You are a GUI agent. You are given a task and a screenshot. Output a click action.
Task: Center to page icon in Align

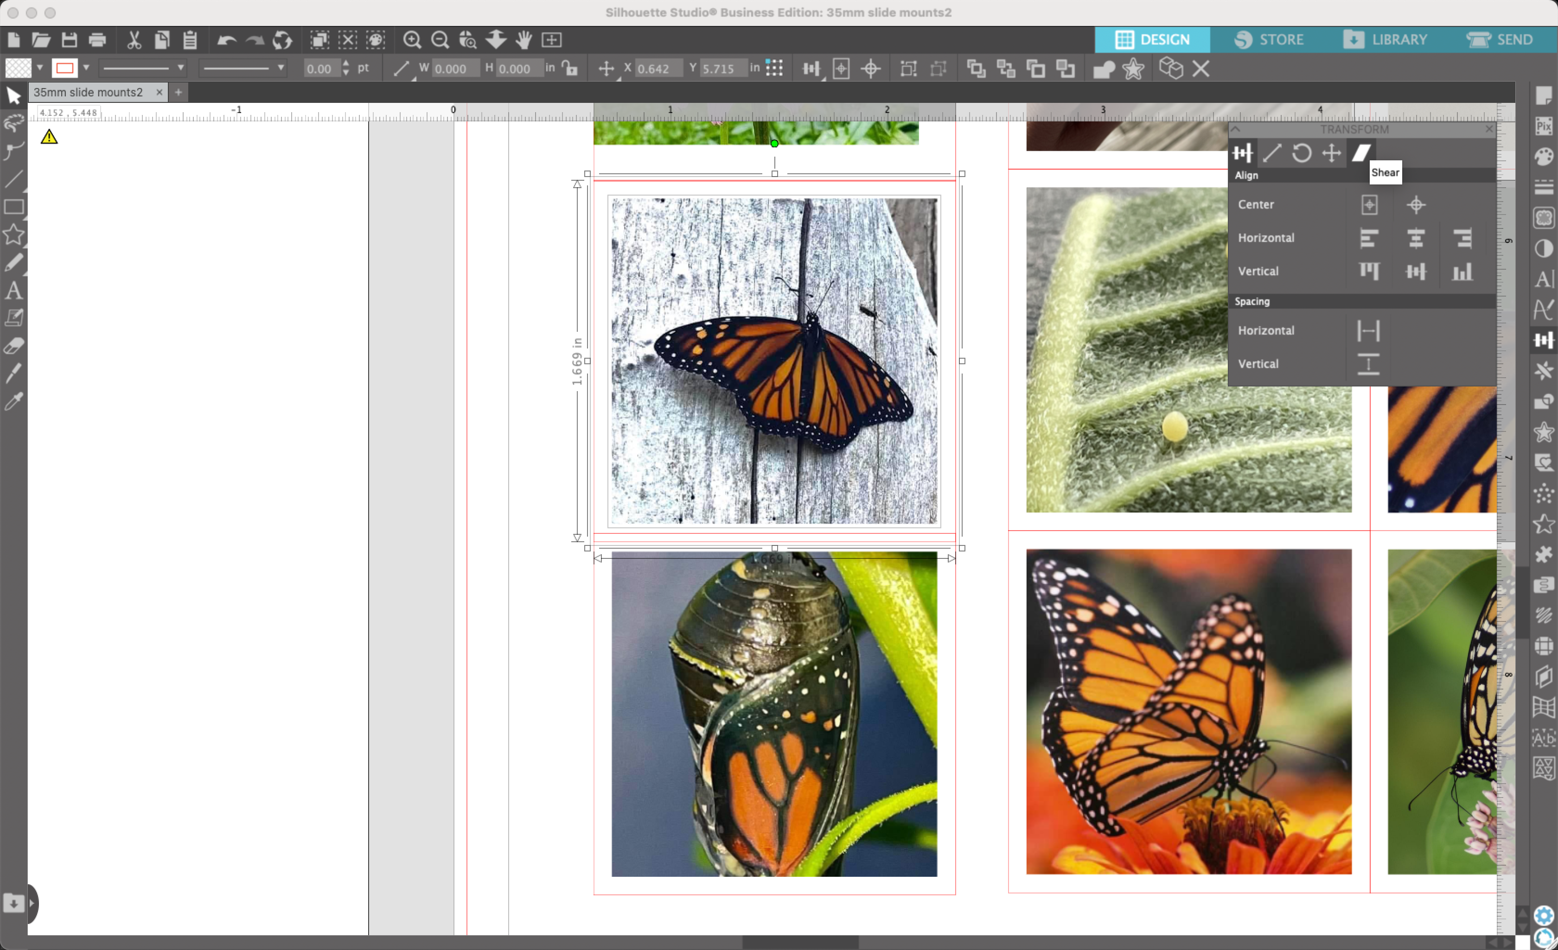(x=1370, y=205)
